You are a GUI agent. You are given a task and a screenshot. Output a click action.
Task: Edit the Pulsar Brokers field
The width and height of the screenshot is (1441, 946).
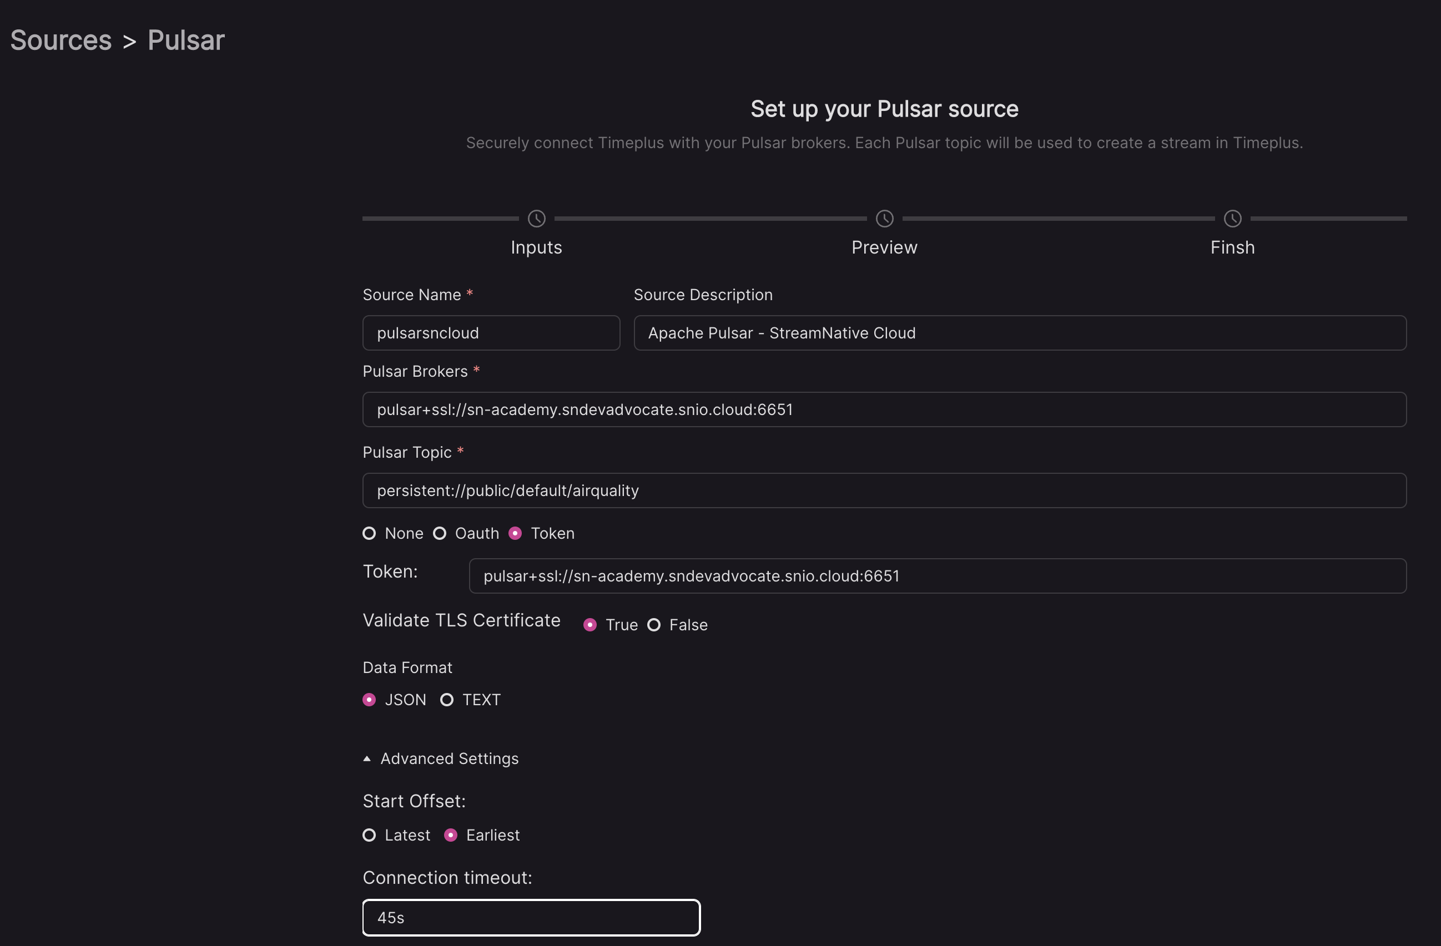[884, 410]
